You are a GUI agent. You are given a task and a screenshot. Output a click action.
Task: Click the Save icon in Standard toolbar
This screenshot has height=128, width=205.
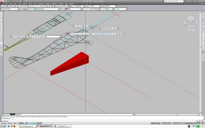pos(7,6)
